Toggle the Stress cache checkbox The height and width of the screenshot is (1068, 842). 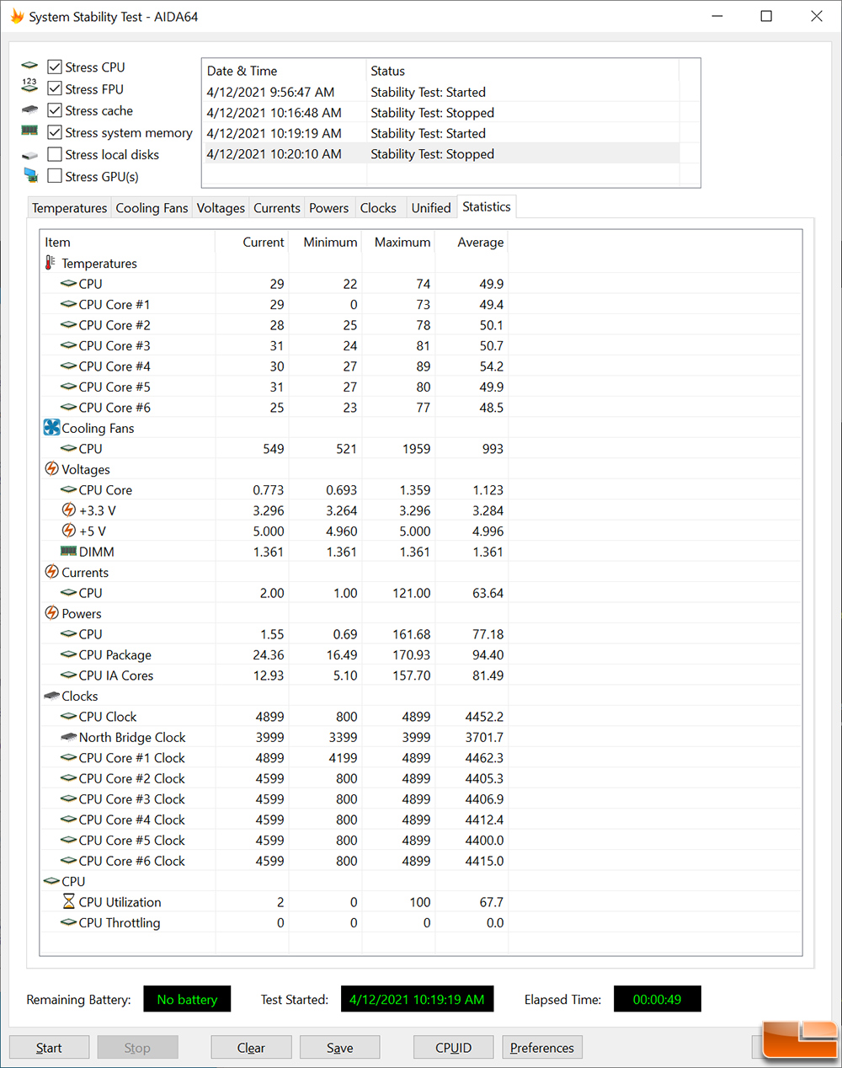click(55, 110)
